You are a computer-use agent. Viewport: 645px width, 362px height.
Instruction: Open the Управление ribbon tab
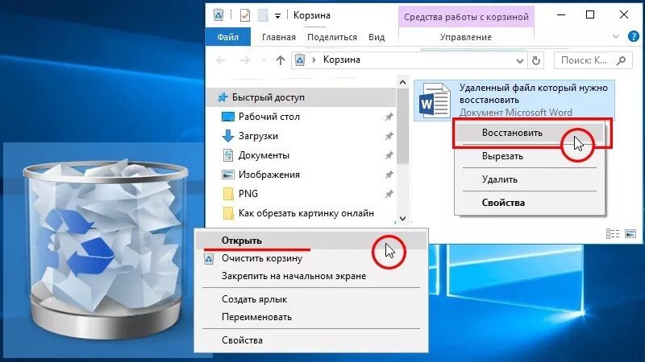pos(466,37)
